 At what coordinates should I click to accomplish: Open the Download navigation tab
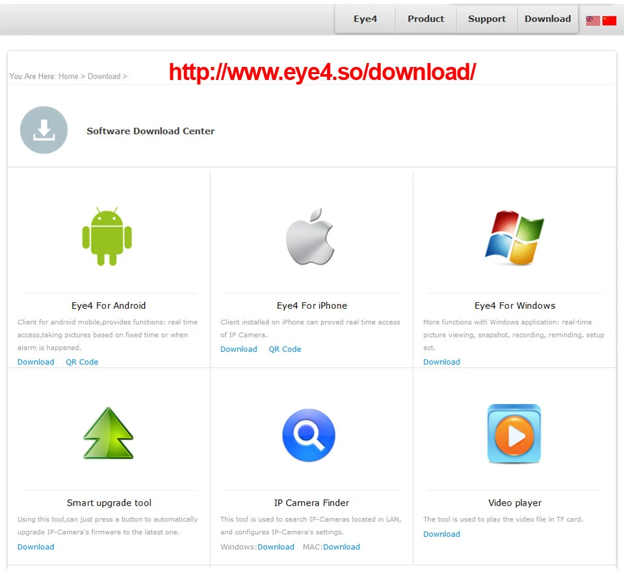point(547,19)
